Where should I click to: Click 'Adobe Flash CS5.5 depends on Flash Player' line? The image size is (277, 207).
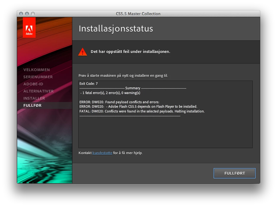pos(138,106)
